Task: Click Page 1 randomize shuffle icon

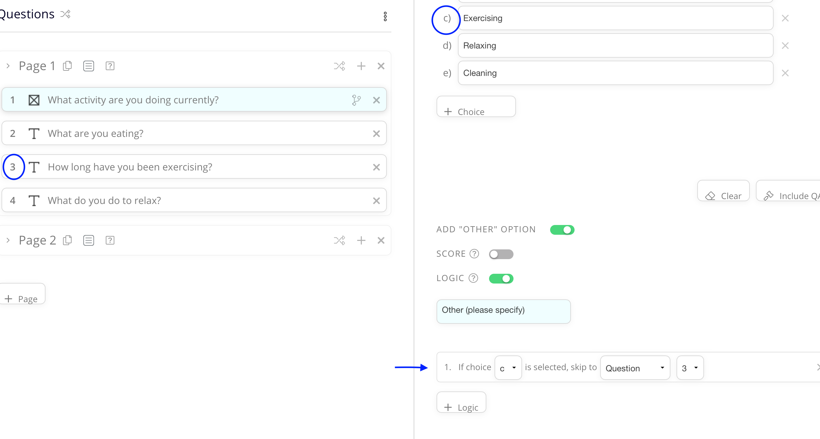Action: pyautogui.click(x=339, y=66)
